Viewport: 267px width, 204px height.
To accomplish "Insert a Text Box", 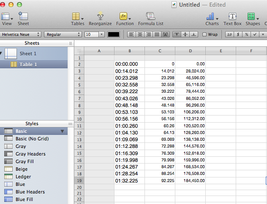I will (232, 19).
